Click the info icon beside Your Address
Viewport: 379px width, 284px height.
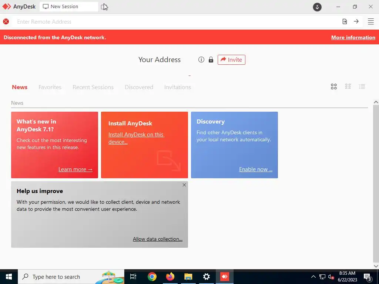(x=201, y=60)
